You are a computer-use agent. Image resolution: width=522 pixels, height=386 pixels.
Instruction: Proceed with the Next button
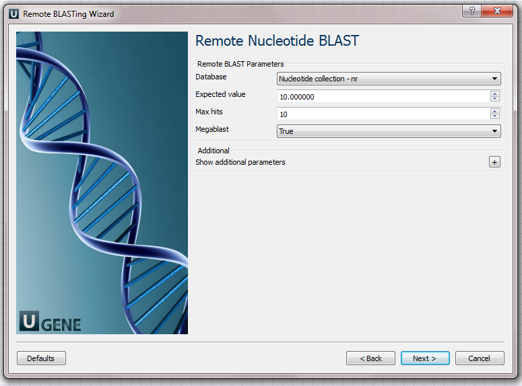tap(425, 358)
